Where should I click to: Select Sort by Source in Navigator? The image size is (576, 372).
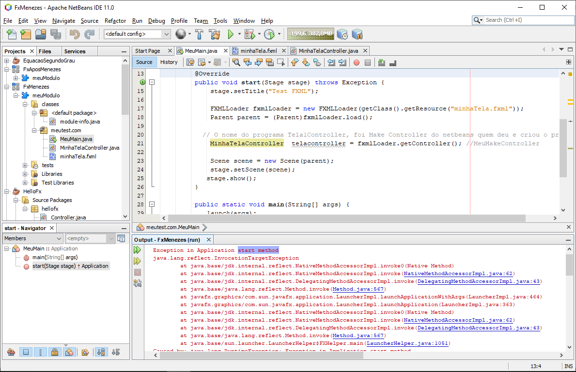(116, 352)
